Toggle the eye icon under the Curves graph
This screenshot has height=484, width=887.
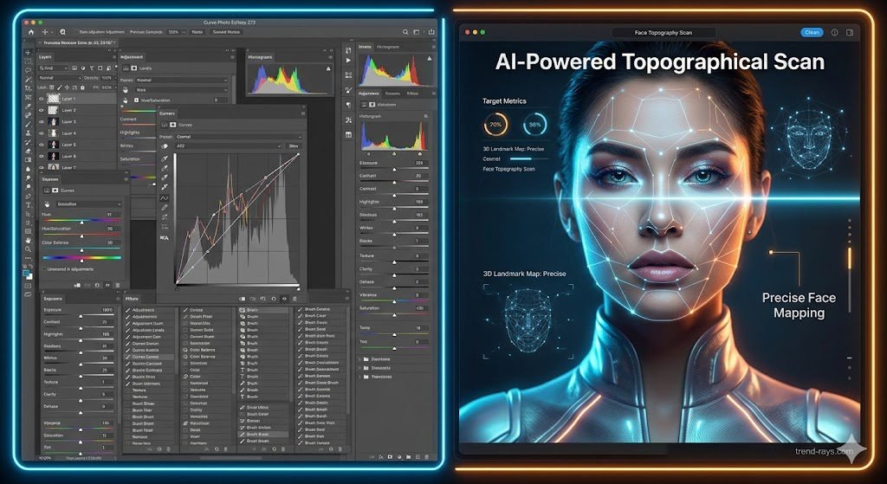(x=284, y=299)
